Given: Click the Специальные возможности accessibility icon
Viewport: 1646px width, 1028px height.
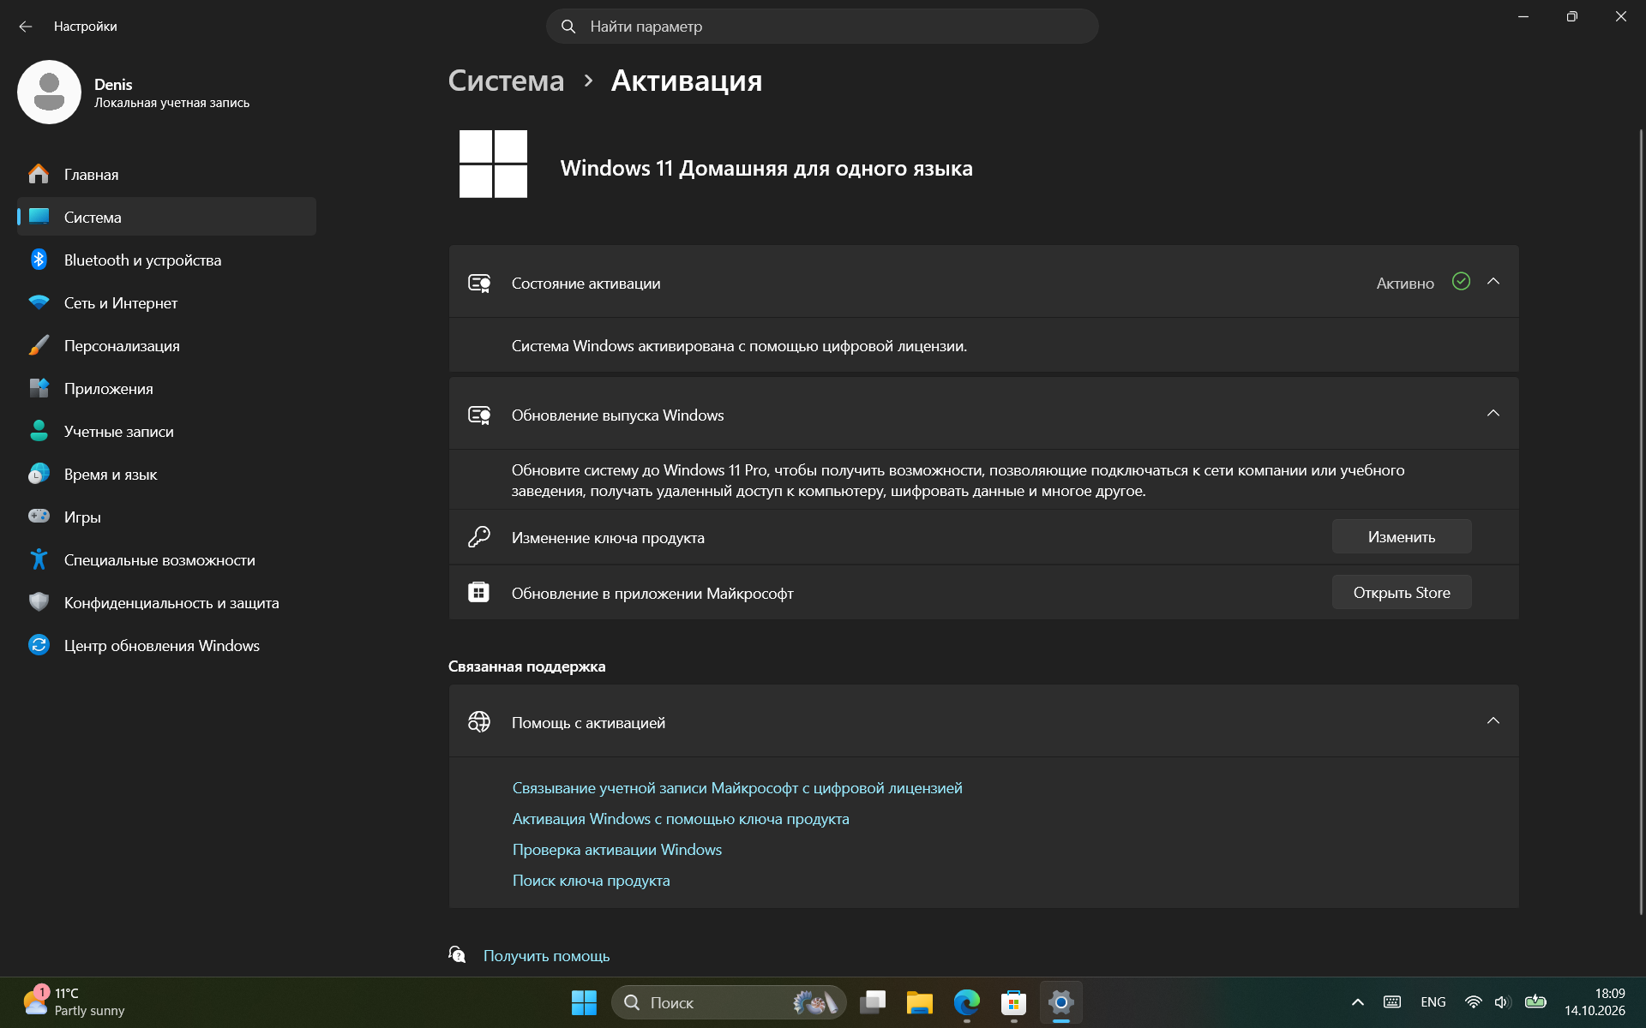Looking at the screenshot, I should coord(39,559).
